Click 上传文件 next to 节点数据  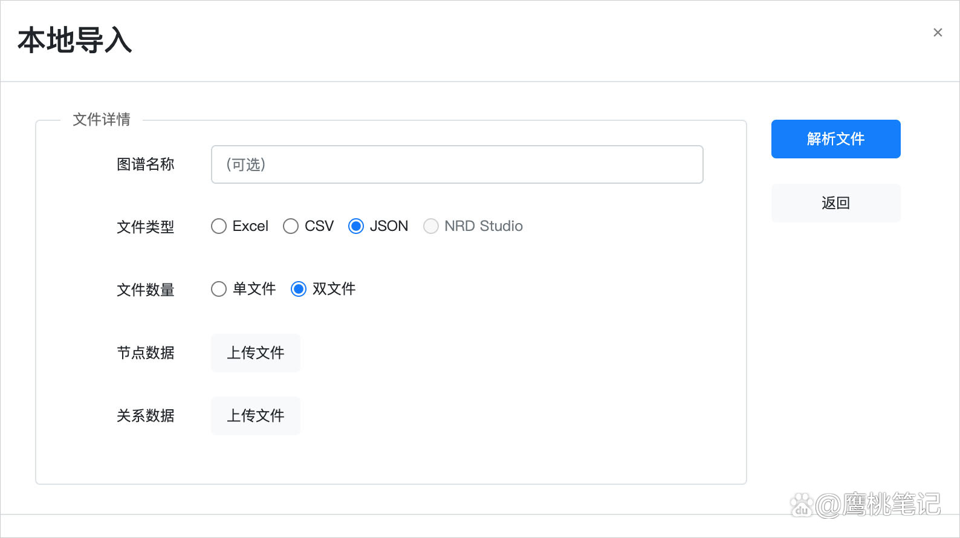click(x=256, y=353)
